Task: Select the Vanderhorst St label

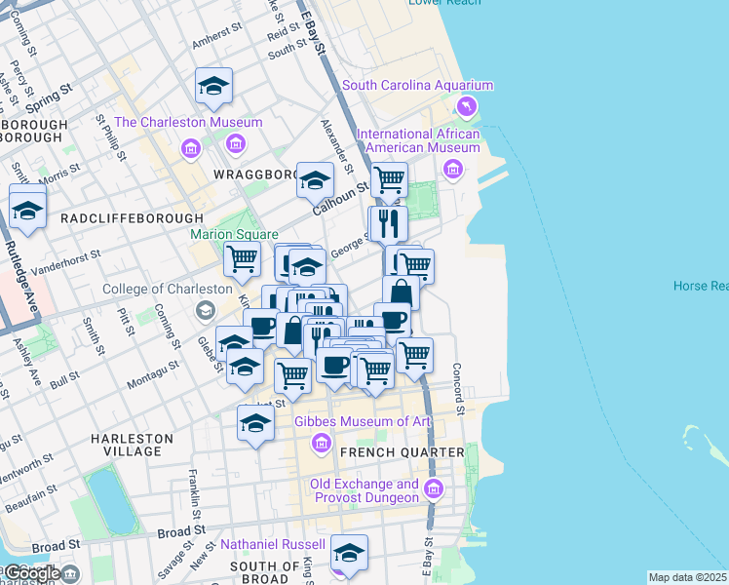Action: (65, 263)
